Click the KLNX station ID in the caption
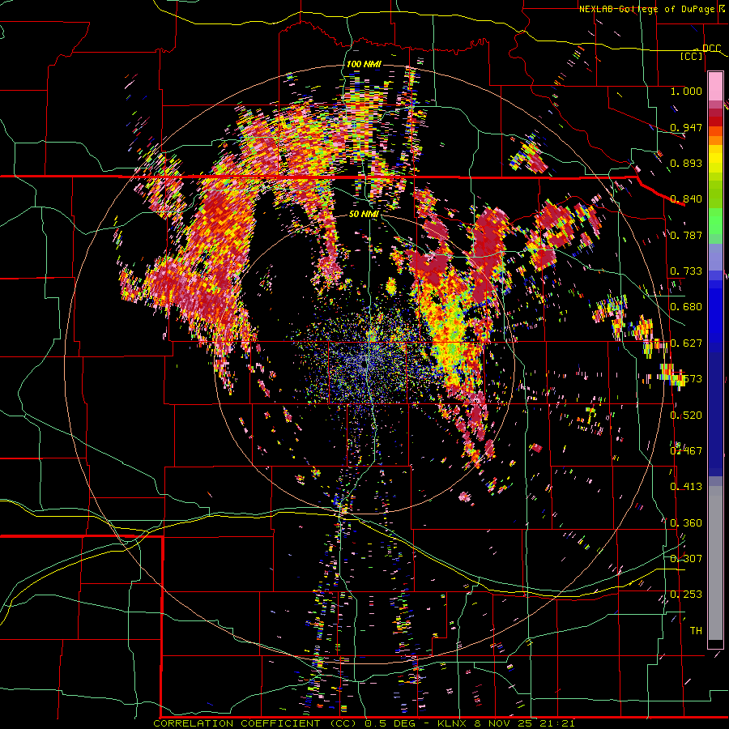Screen dimensions: 729x729 [454, 723]
